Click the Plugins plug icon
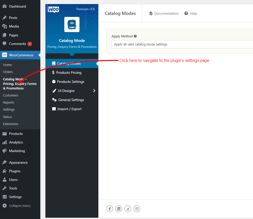Image resolution: width=253 pixels, height=219 pixels. (5, 171)
